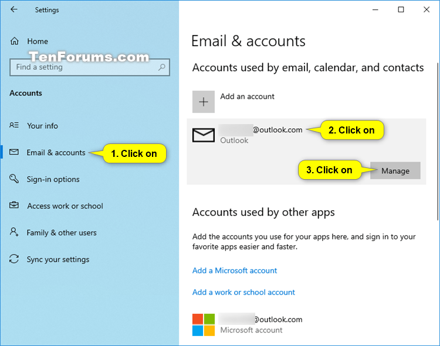
Task: Click the Email & accounts envelope icon
Action: tap(14, 152)
